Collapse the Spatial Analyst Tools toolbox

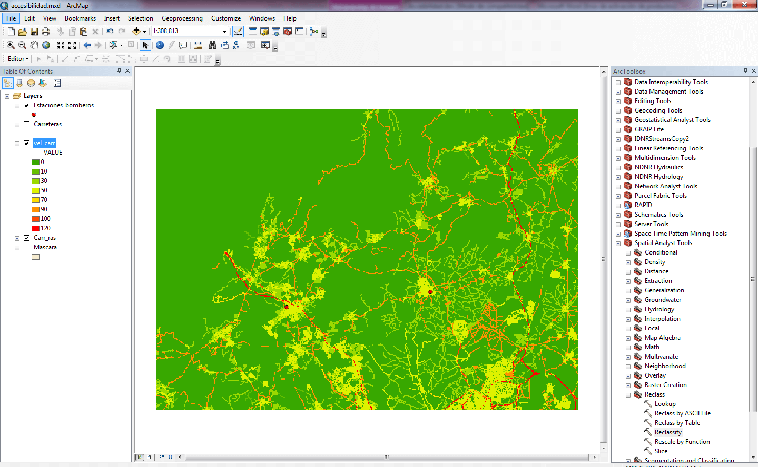[x=618, y=243]
